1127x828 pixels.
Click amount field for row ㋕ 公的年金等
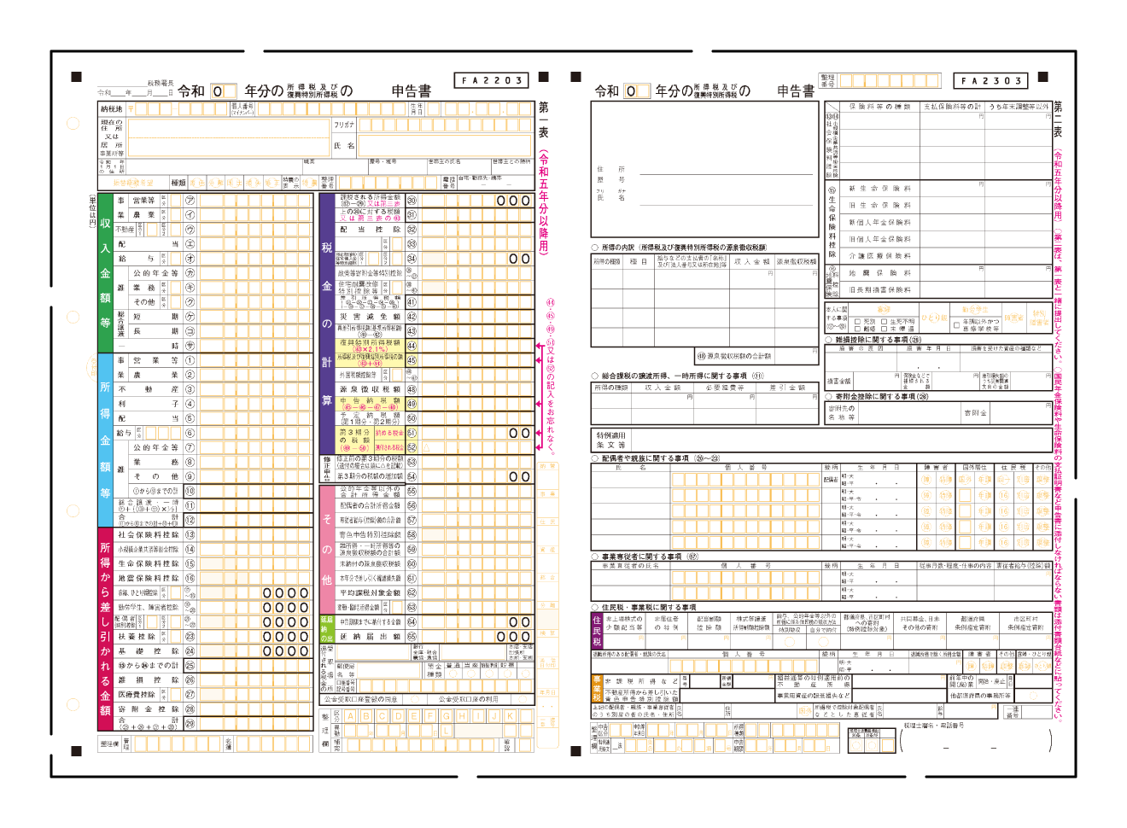[x=255, y=273]
